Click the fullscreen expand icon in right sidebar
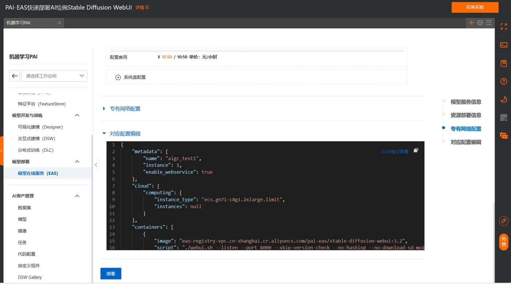The image size is (511, 284). (x=504, y=26)
